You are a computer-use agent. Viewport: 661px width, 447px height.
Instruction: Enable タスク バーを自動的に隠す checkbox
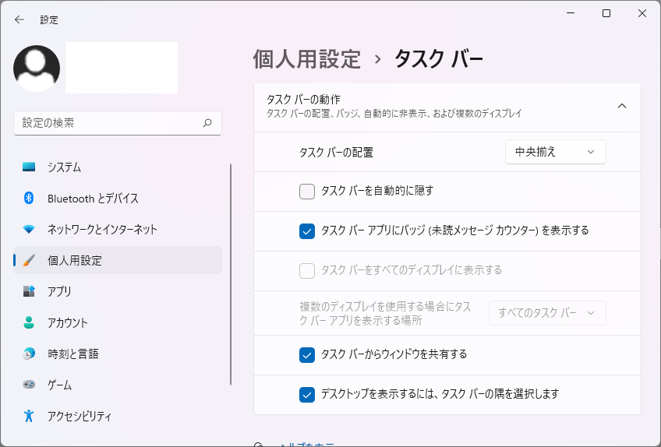coord(307,192)
